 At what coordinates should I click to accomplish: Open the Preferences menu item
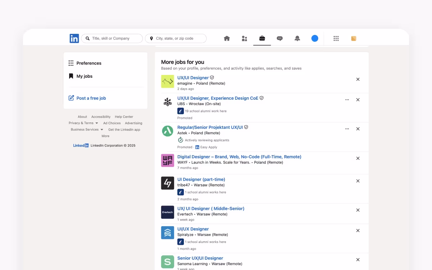pos(89,63)
